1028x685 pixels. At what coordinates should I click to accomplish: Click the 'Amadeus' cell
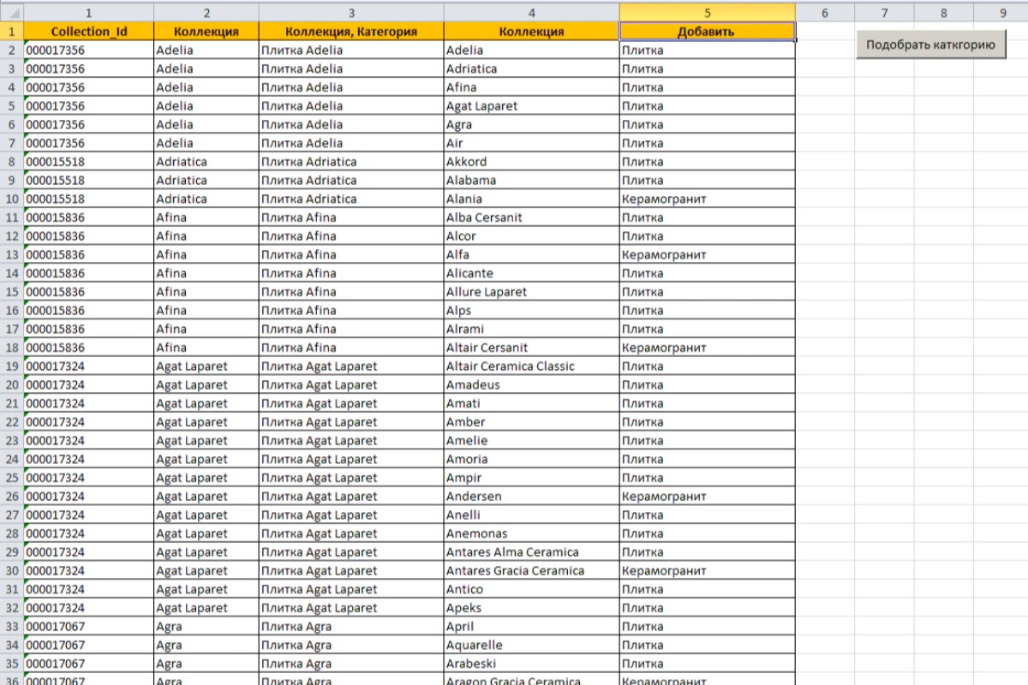click(x=532, y=385)
